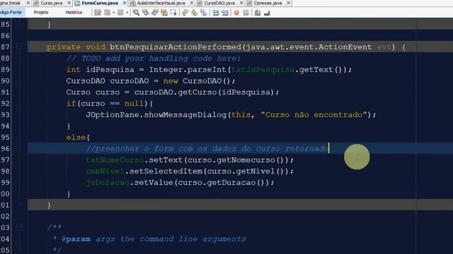Click '// TODO add your handling code here:'
Viewport: 453px width, 254px height.
(x=154, y=59)
